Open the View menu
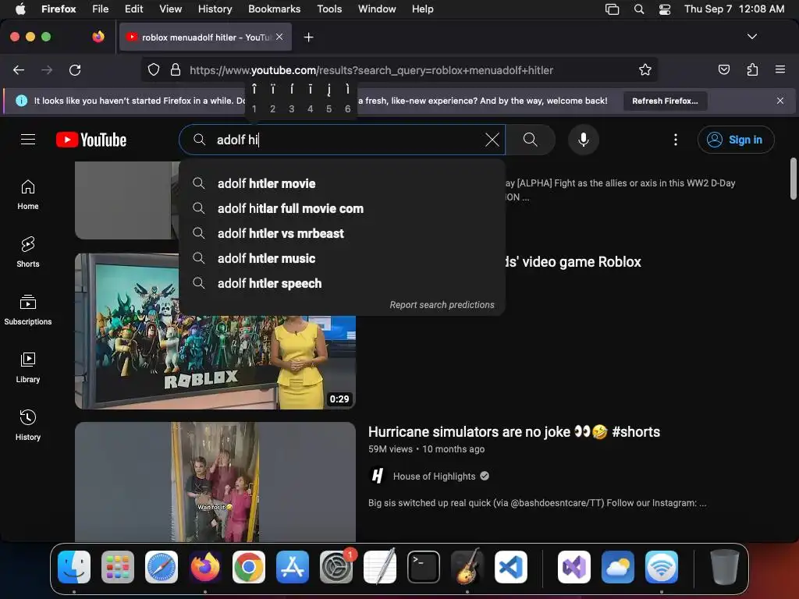The width and height of the screenshot is (799, 599). (x=170, y=9)
